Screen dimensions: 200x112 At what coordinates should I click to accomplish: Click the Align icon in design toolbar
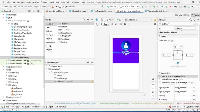(125, 24)
